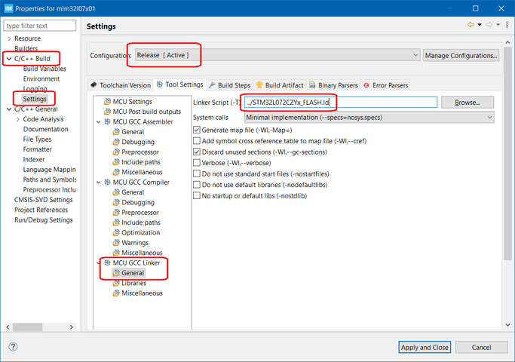Click the horizontal scrollbar thumb in left tree
This screenshot has height=362, width=515.
point(28,327)
